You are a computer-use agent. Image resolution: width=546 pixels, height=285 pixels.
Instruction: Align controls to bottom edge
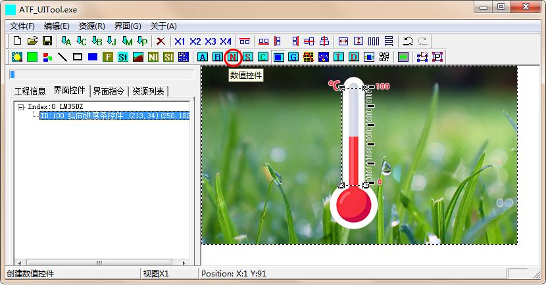[264, 41]
